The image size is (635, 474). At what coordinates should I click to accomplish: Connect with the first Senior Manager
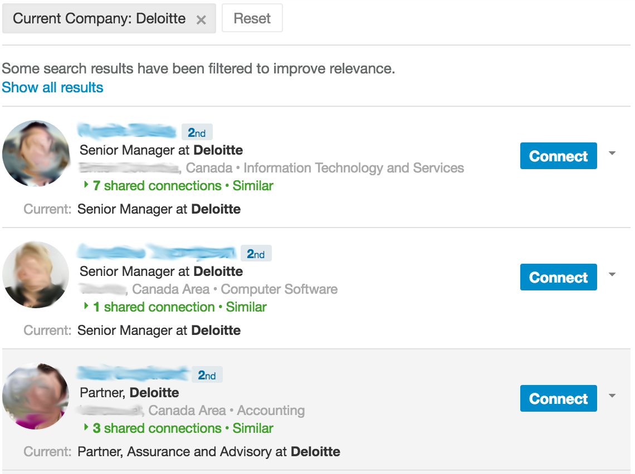click(x=558, y=156)
